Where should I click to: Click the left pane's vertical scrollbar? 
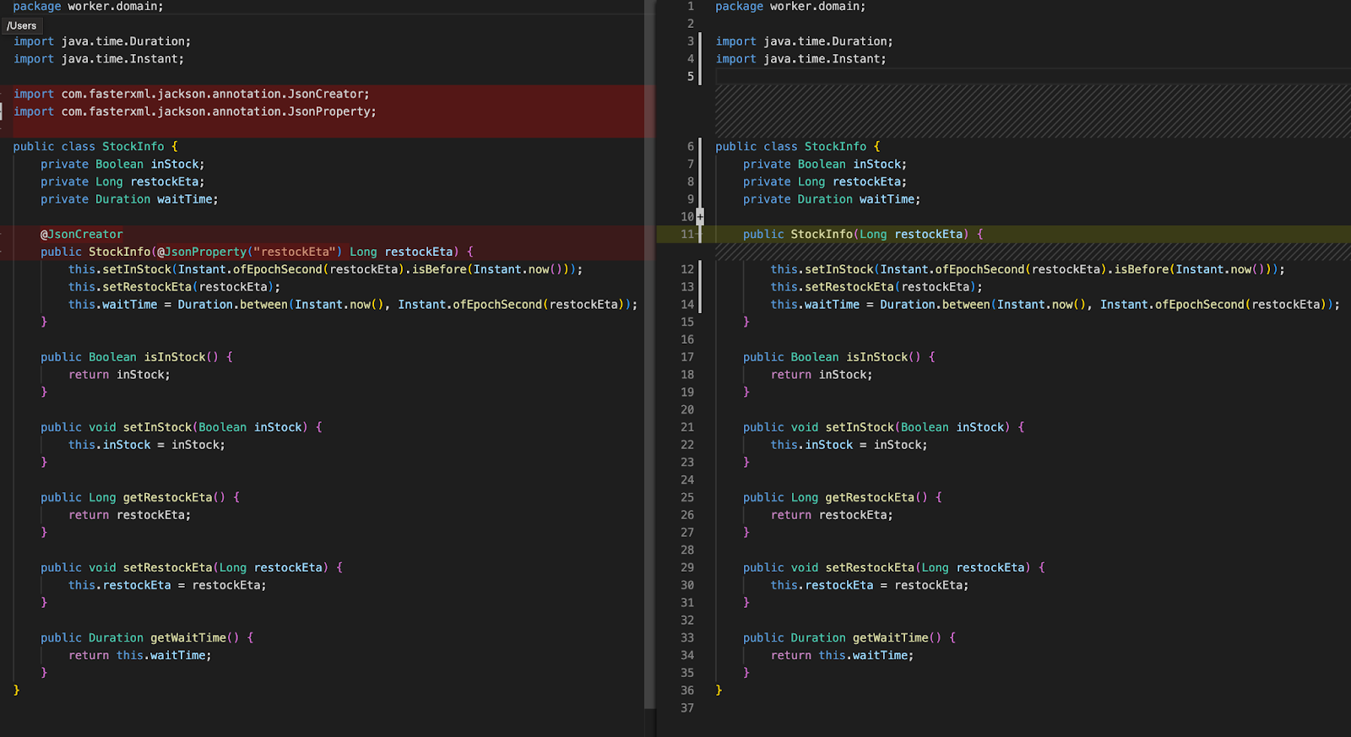(649, 355)
